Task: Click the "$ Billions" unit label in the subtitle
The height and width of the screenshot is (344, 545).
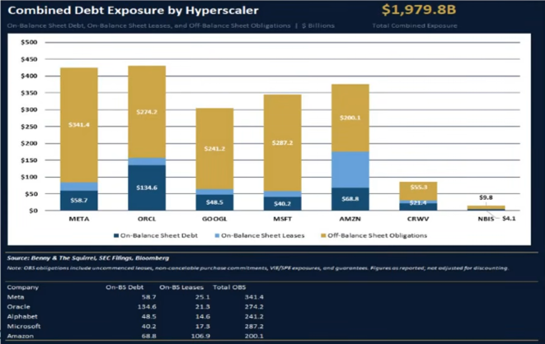Action: [x=318, y=26]
